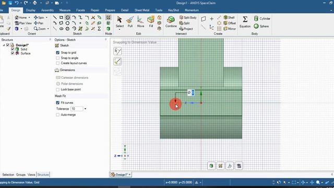Open the KeyShot ribbon tab
The width and height of the screenshot is (334, 188).
(x=173, y=10)
